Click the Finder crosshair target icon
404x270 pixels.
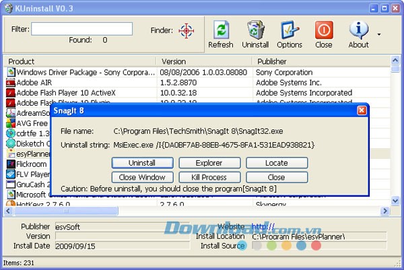(x=186, y=31)
